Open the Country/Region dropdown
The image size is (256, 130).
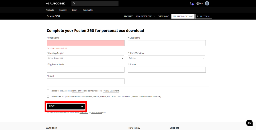tap(85, 58)
